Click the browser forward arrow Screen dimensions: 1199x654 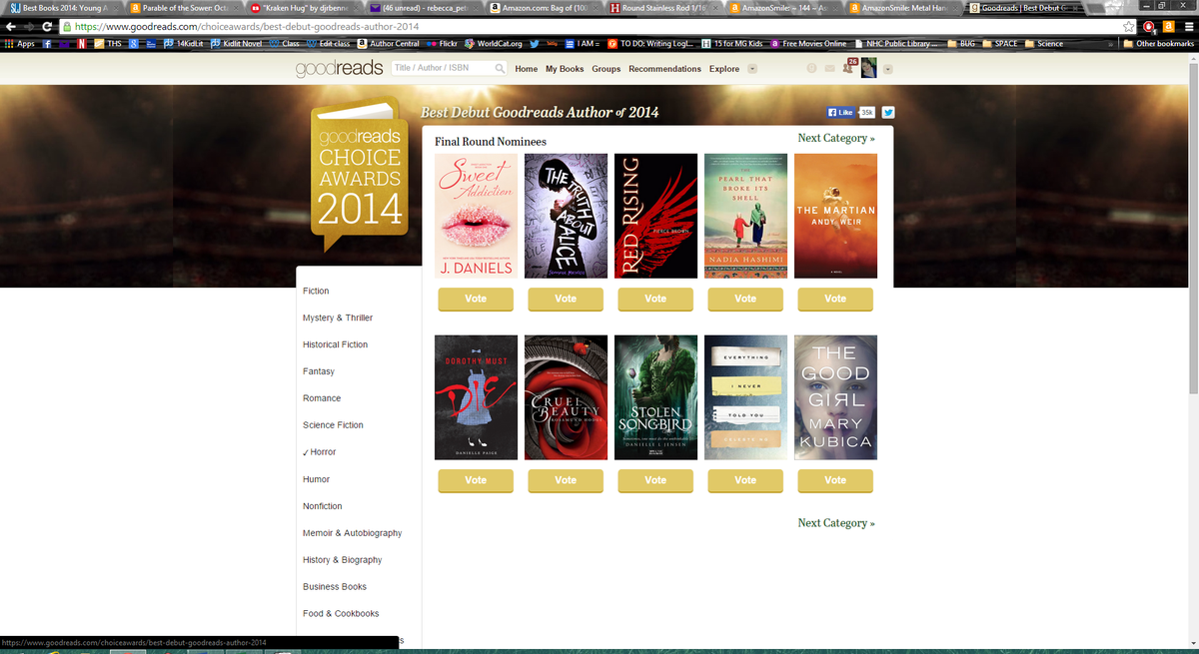point(27,27)
